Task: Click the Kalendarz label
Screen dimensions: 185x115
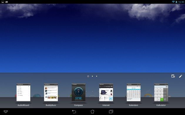Action: click(134, 105)
